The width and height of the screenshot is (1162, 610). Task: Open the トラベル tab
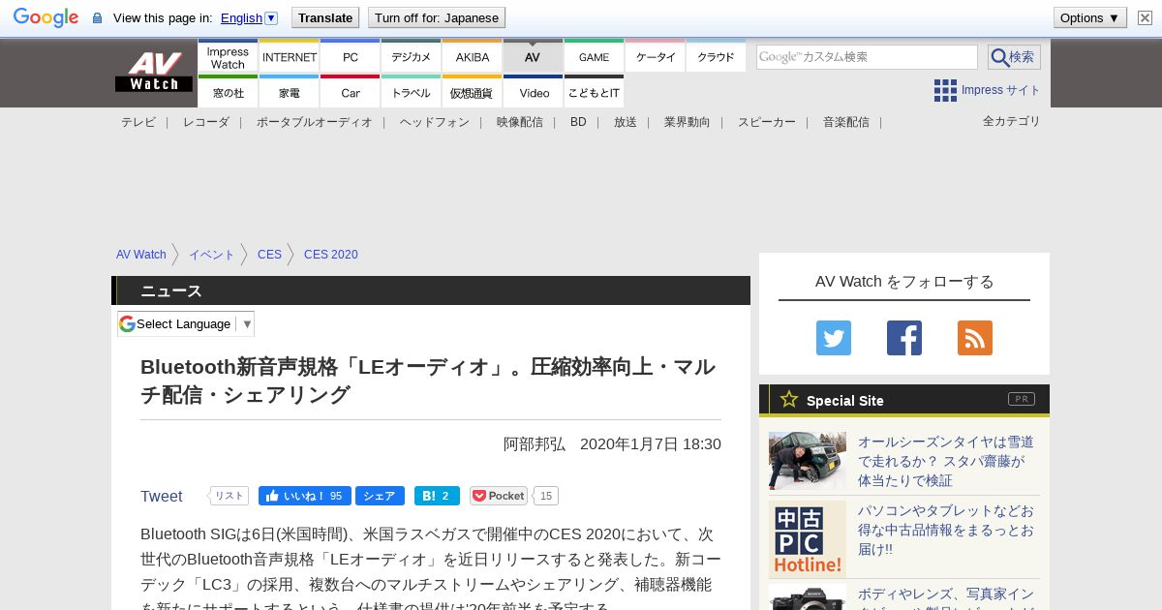tap(412, 92)
